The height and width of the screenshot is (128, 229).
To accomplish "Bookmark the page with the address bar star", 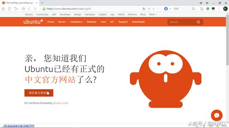I will click(x=149, y=9).
